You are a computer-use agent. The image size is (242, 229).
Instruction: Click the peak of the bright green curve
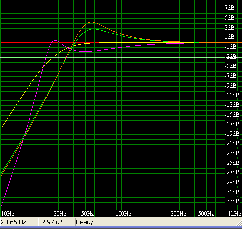[93, 29]
